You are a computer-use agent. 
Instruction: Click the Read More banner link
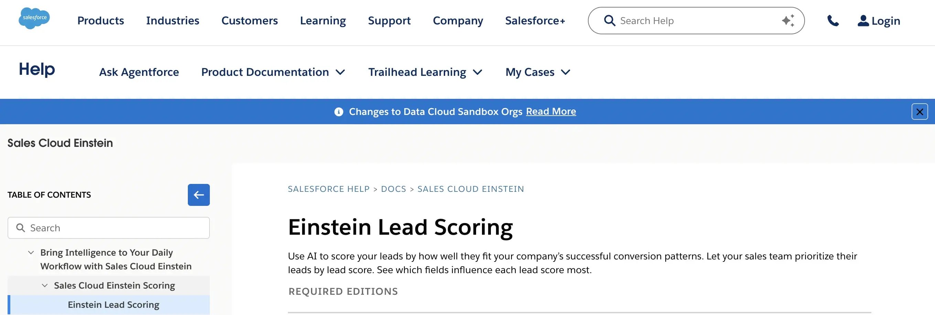pos(551,112)
